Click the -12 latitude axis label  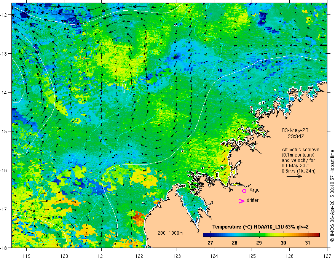4,15
